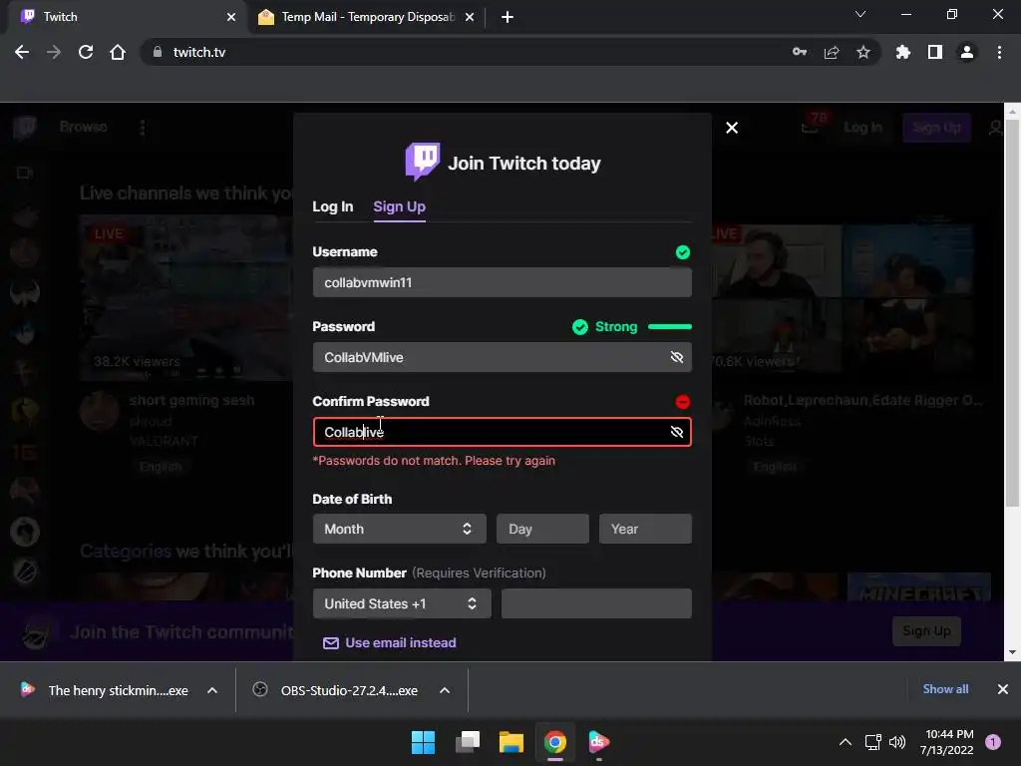Switch to the Log In tab

333,206
